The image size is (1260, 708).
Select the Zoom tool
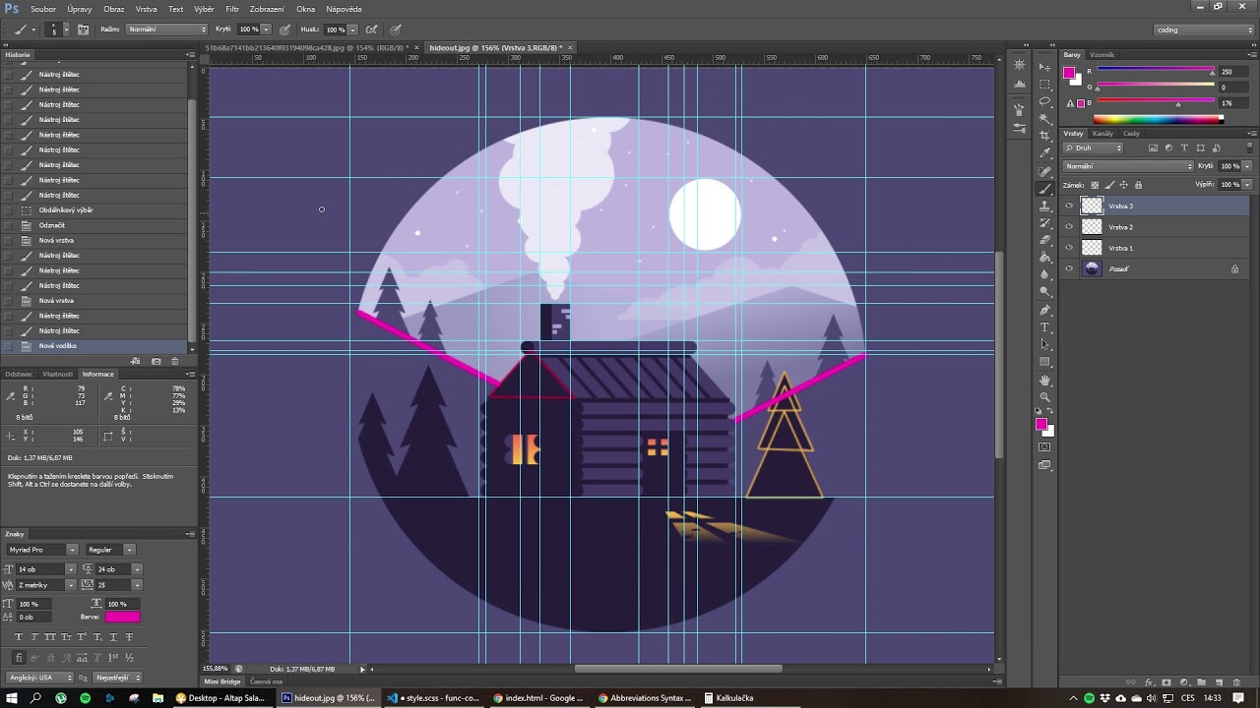[x=1044, y=397]
